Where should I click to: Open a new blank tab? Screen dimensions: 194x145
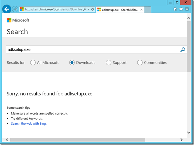pyautogui.click(x=147, y=10)
